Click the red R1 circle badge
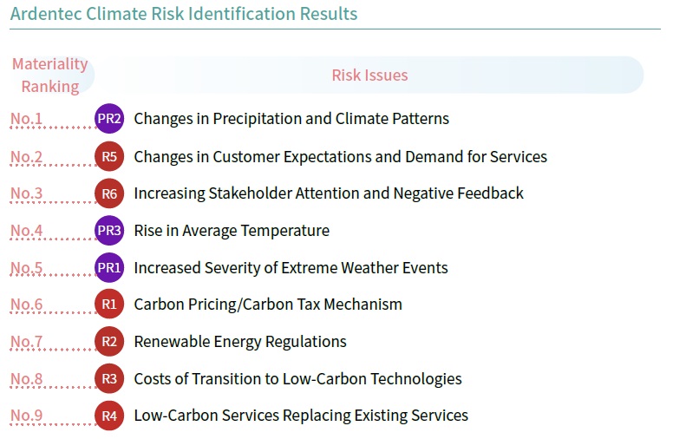Viewport: 673px width, 439px height. pyautogui.click(x=109, y=305)
